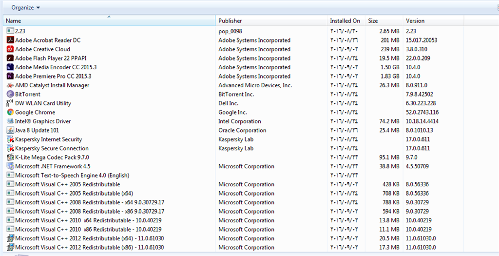
Task: Click the AMD Catalyst Install Manager icon
Action: coord(10,85)
